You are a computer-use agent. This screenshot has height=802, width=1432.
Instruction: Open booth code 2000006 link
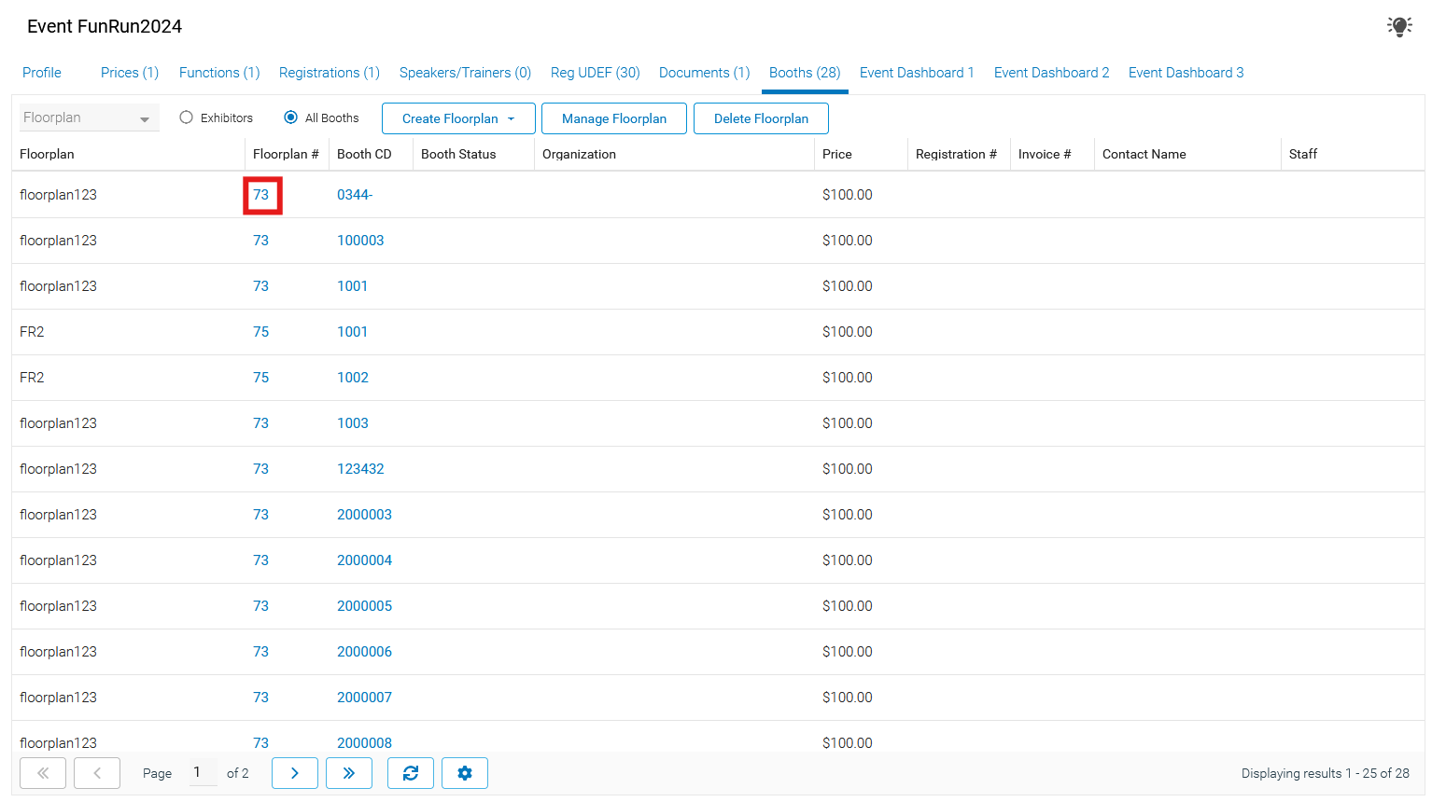[365, 652]
